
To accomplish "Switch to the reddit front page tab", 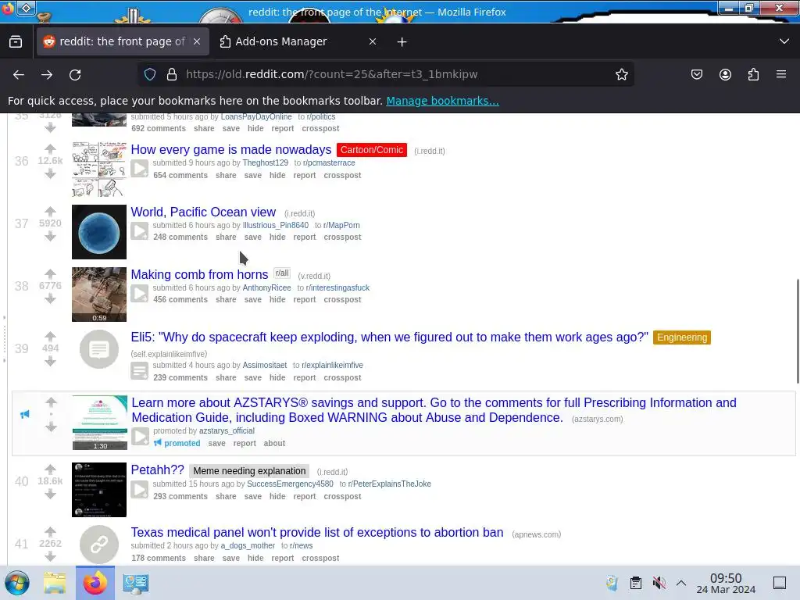I will 122,41.
